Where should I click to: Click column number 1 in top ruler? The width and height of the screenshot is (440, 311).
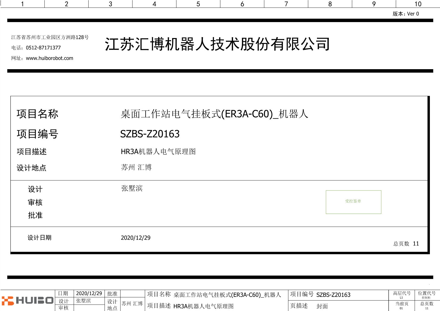[x=22, y=4]
